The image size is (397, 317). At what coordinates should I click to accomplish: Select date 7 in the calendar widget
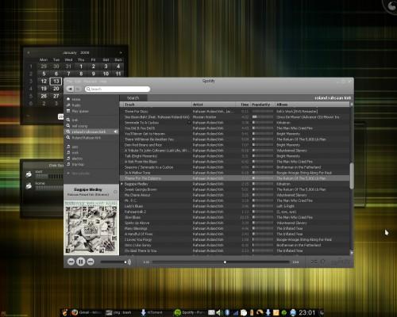[68, 74]
